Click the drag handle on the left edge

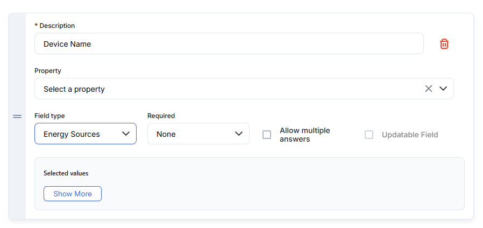point(17,116)
